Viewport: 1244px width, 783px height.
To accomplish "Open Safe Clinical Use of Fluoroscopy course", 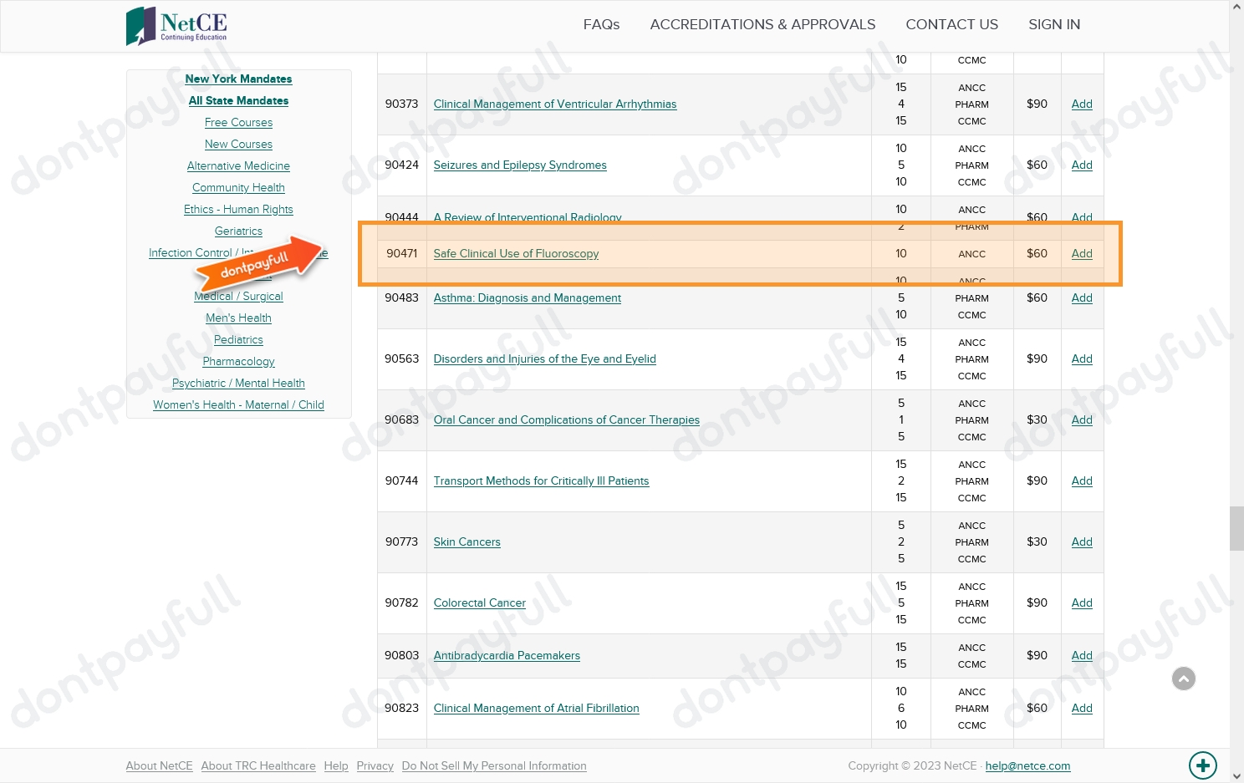I will coord(516,253).
